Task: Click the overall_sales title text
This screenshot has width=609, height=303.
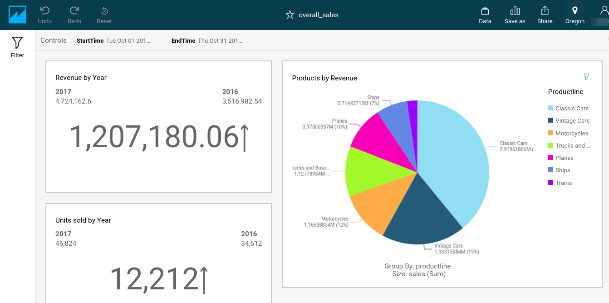Action: pyautogui.click(x=318, y=15)
